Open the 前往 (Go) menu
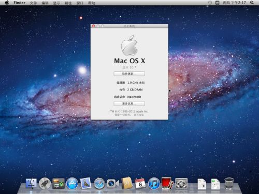 [68, 3]
